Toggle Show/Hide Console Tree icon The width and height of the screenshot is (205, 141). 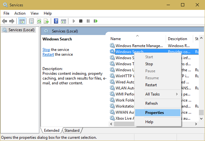click(x=22, y=21)
